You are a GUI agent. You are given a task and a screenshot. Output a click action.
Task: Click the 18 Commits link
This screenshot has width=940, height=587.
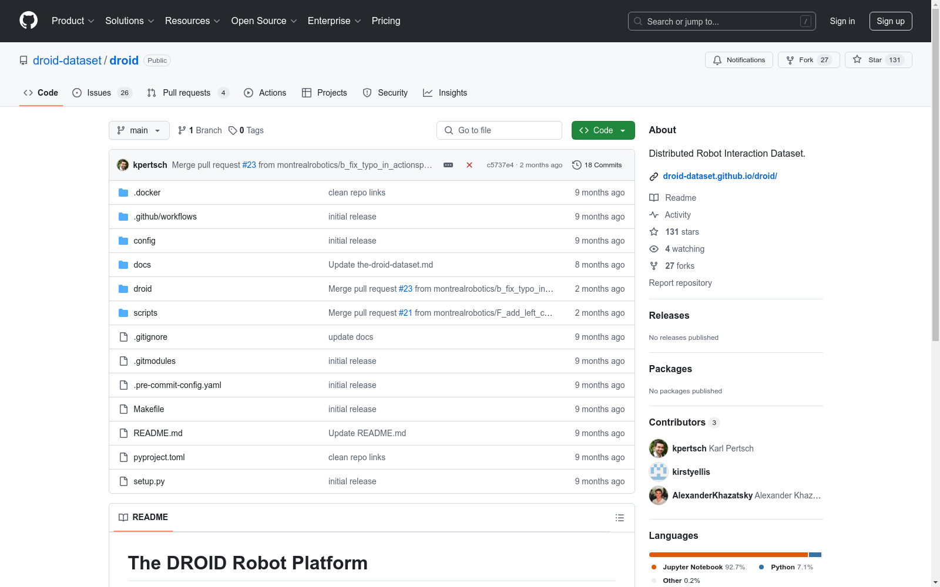tap(597, 165)
